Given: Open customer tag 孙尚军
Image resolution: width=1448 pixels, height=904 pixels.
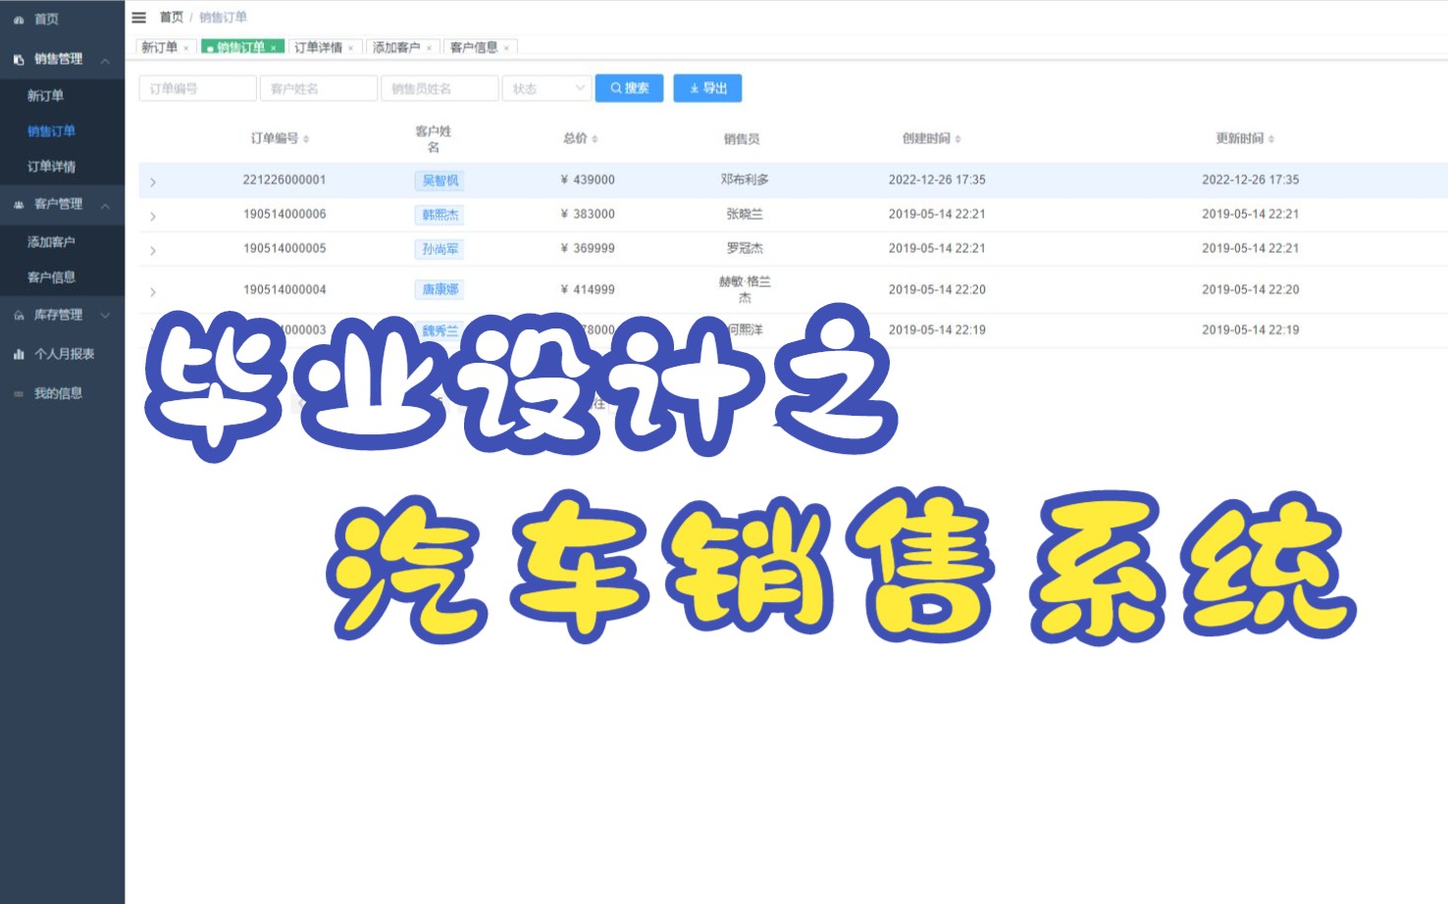Looking at the screenshot, I should click(x=440, y=249).
